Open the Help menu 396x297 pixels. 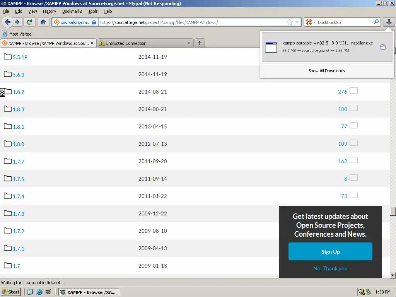[108, 11]
